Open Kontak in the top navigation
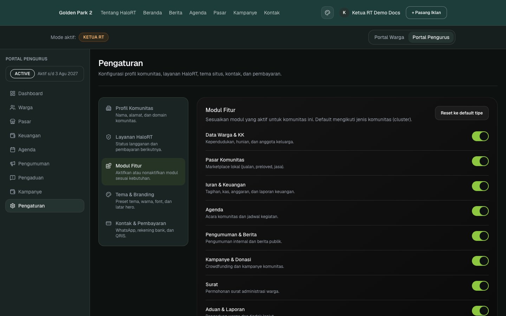 (272, 13)
